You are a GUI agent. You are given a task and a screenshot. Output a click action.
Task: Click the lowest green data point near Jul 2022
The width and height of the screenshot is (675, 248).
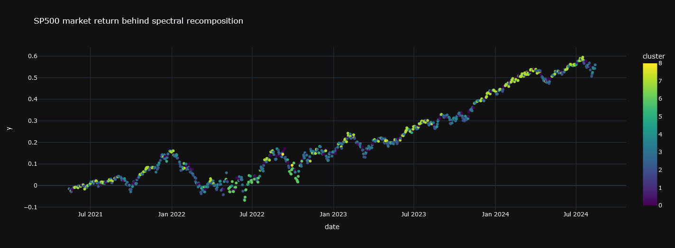point(245,200)
